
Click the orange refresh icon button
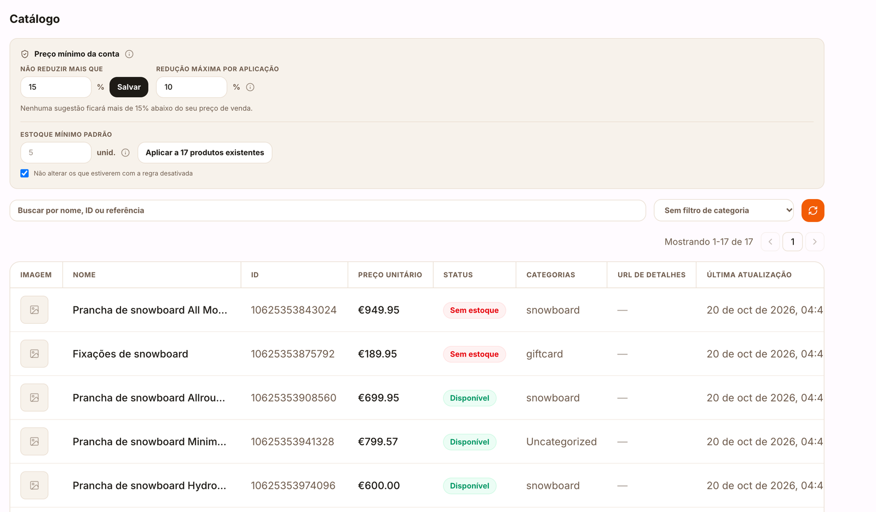(x=812, y=211)
